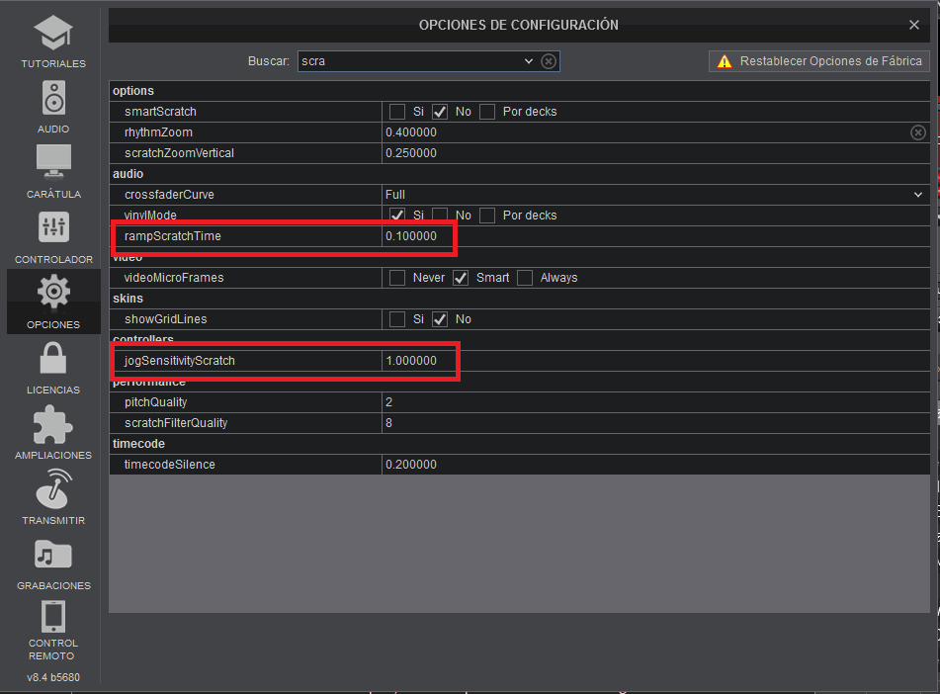940x694 pixels.
Task: Open the Carátula monitor icon
Action: click(x=53, y=162)
